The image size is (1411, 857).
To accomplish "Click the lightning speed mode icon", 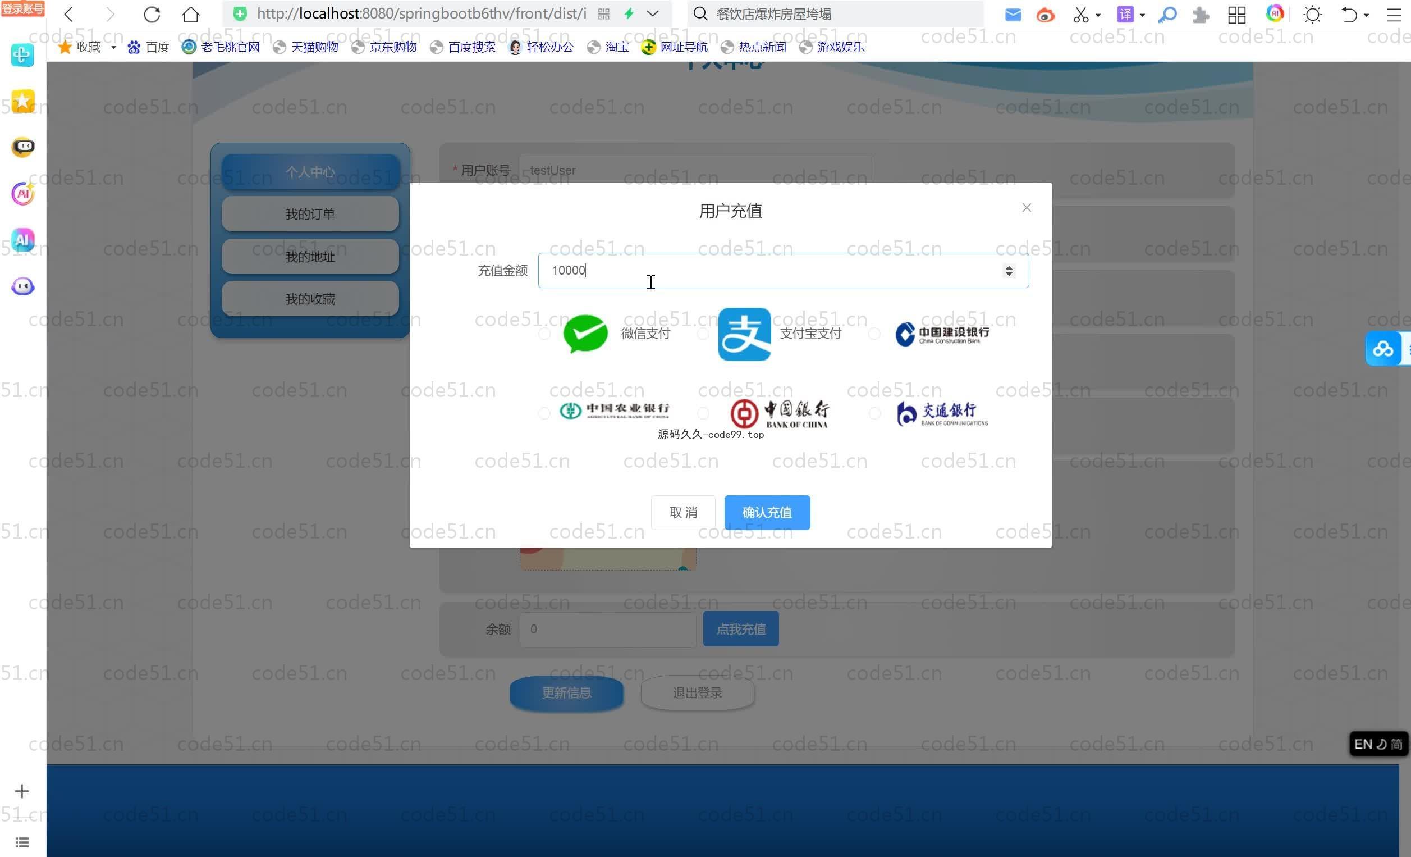I will pyautogui.click(x=629, y=13).
